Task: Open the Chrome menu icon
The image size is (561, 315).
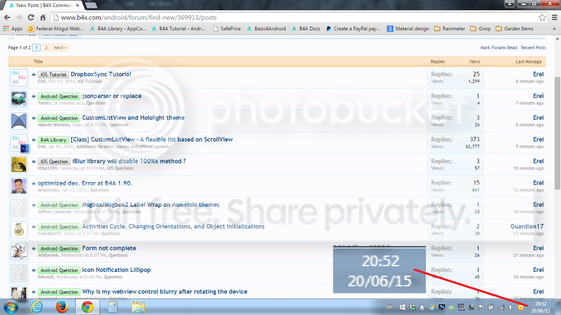Action: pos(554,17)
